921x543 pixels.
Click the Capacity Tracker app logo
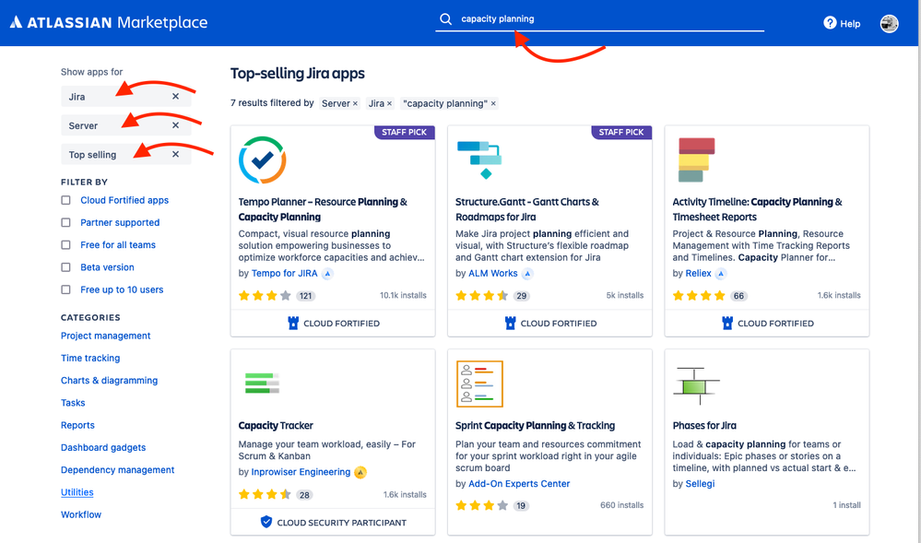pos(262,384)
